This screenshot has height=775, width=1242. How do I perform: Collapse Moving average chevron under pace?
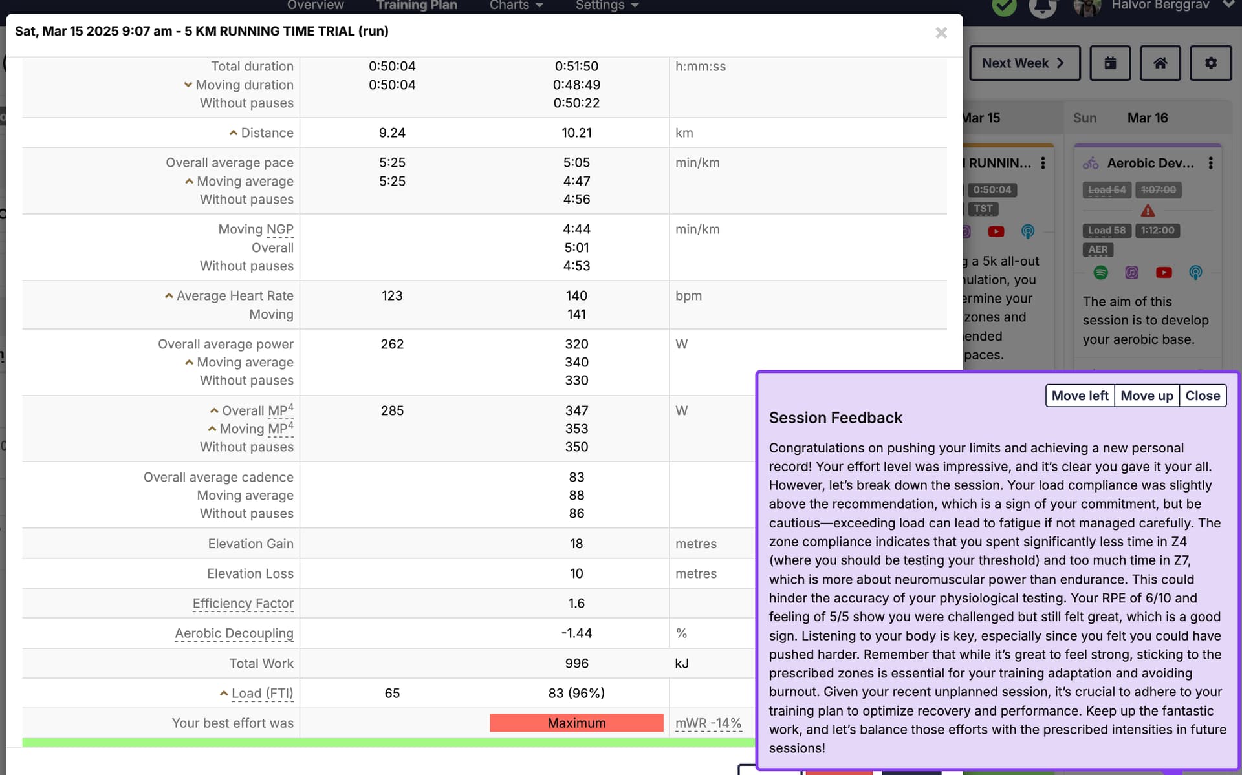[x=190, y=181]
